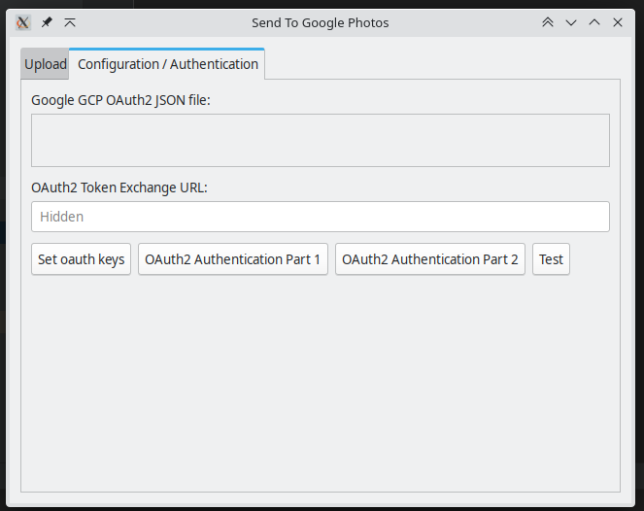Image resolution: width=644 pixels, height=511 pixels.
Task: Pin window on all desktops
Action: click(47, 22)
